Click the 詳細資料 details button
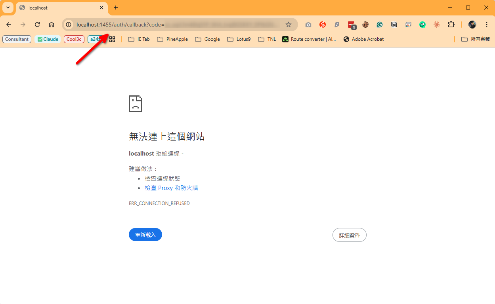This screenshot has width=495, height=304. [350, 235]
